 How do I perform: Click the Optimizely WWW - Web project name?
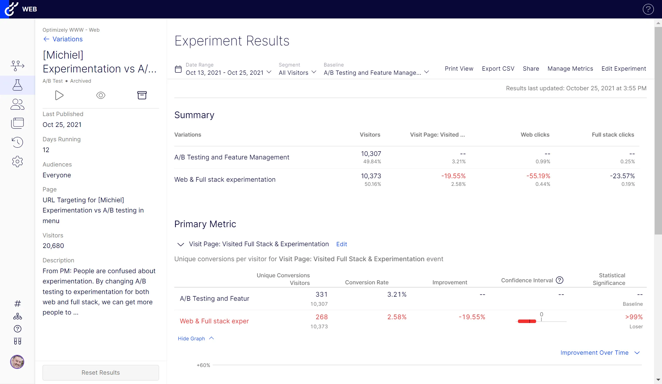coord(71,30)
